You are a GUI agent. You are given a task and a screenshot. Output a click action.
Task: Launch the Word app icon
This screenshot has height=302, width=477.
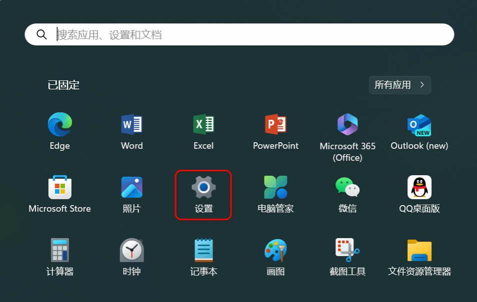click(x=131, y=124)
